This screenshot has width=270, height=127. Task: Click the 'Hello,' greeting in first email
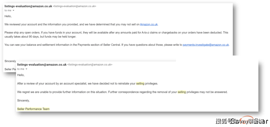point(8,16)
